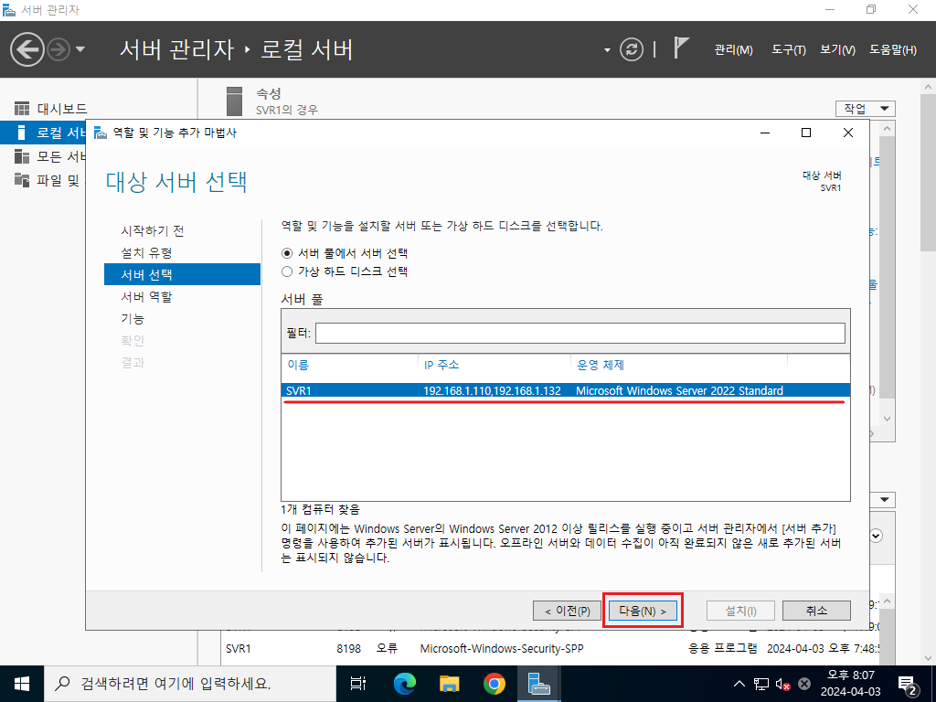
Task: Open the 도움말(H) menu
Action: coord(892,50)
